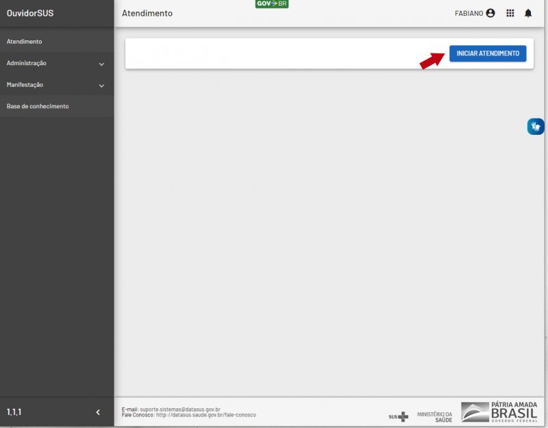The width and height of the screenshot is (548, 428).
Task: Select Administração in the sidebar
Action: click(x=27, y=63)
